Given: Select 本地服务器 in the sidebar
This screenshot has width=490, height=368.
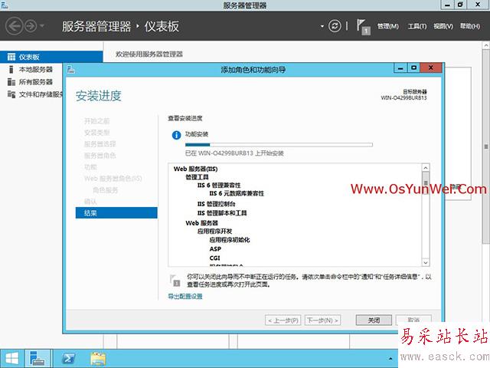Looking at the screenshot, I should coord(36,69).
